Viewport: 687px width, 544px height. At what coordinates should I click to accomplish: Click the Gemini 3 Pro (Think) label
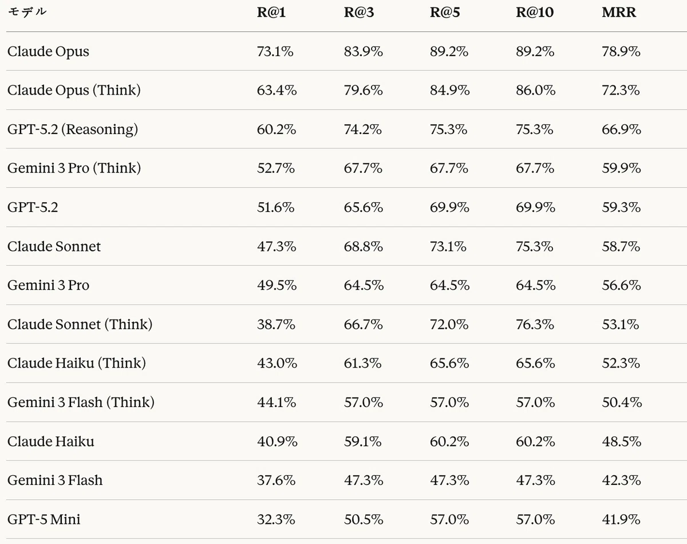click(74, 168)
